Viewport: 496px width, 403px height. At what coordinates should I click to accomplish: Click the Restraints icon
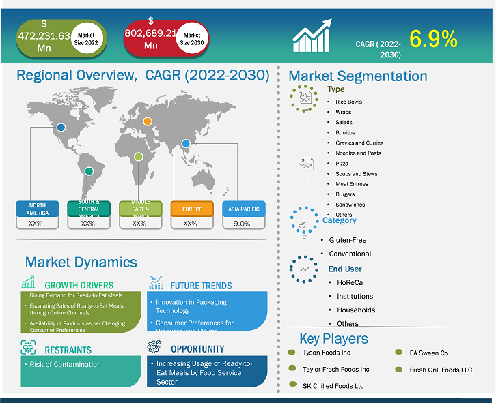point(28,347)
